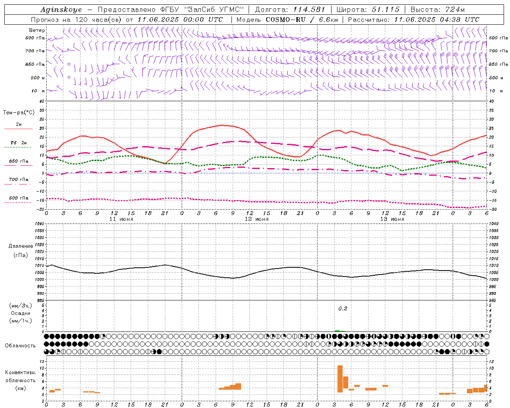Click the Прогноз на 120 часа(ов) forecast text
The height and width of the screenshot is (408, 510).
click(76, 20)
